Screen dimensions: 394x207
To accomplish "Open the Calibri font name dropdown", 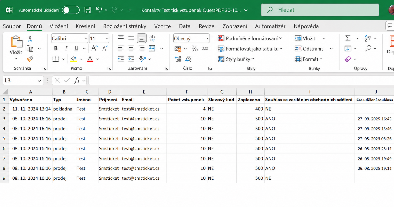I will point(70,38).
